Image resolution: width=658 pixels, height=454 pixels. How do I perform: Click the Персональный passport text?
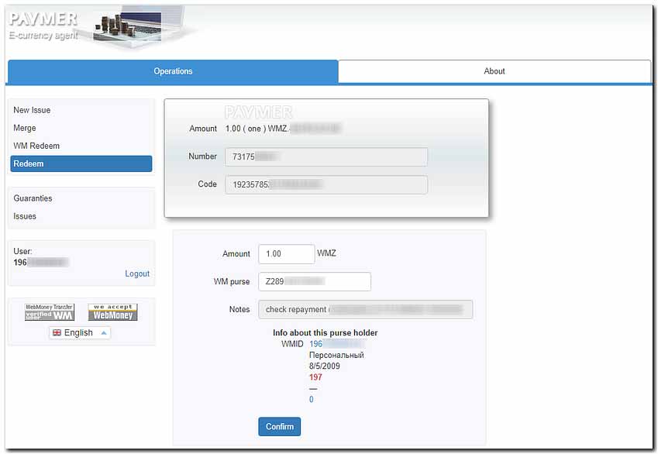tap(336, 355)
